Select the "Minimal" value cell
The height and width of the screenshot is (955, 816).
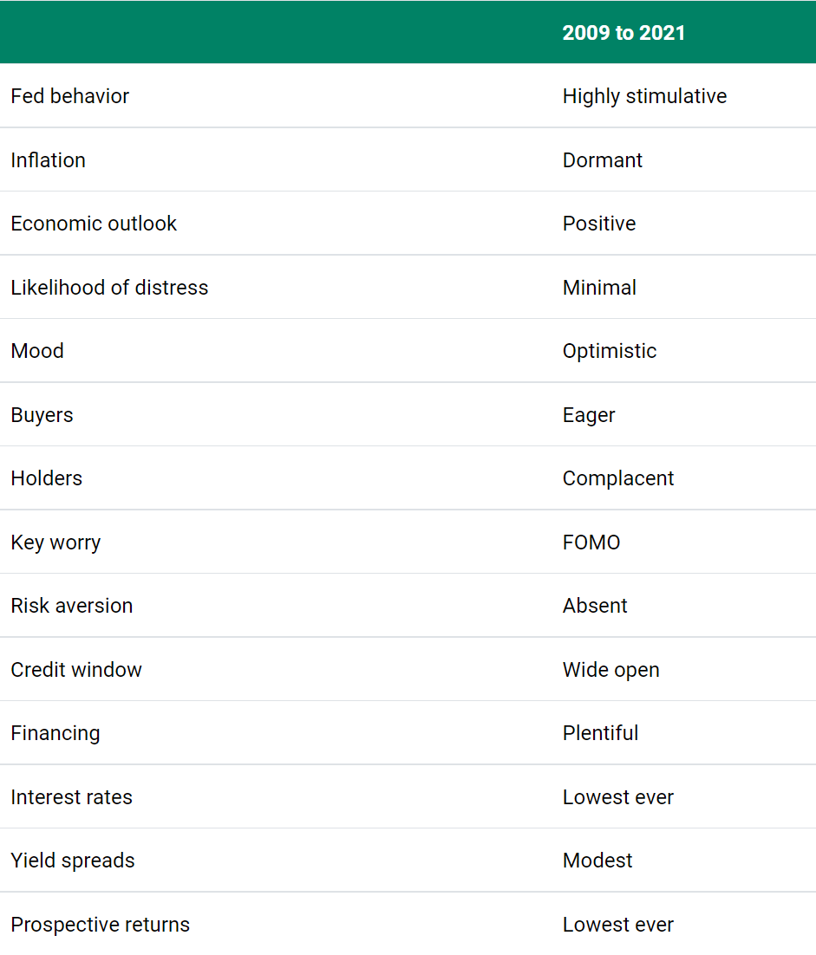[x=599, y=288]
